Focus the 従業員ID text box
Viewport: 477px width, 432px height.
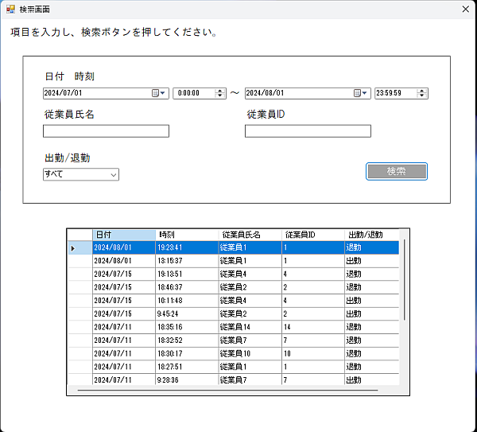pyautogui.click(x=308, y=131)
